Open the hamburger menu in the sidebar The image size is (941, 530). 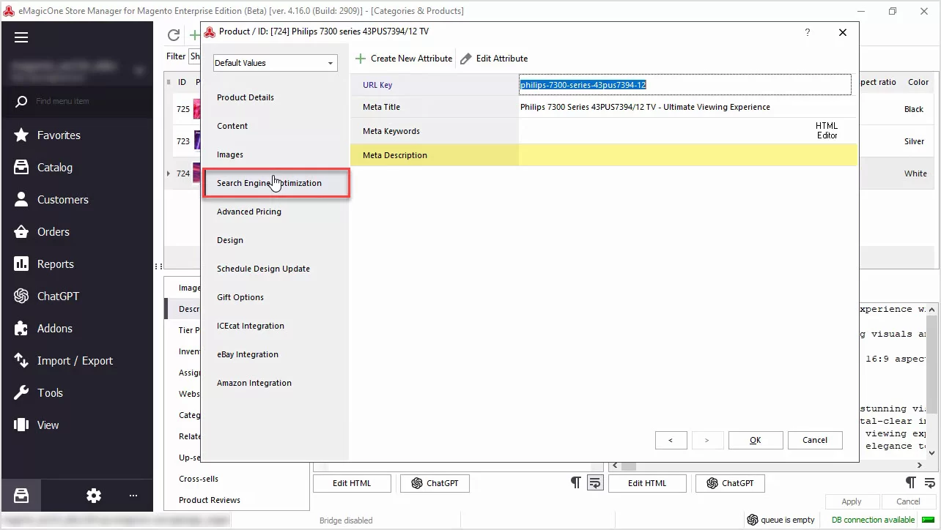21,38
